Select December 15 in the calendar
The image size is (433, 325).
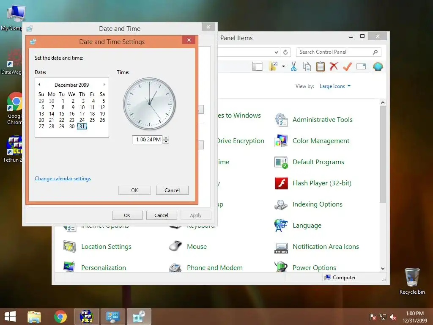point(62,113)
